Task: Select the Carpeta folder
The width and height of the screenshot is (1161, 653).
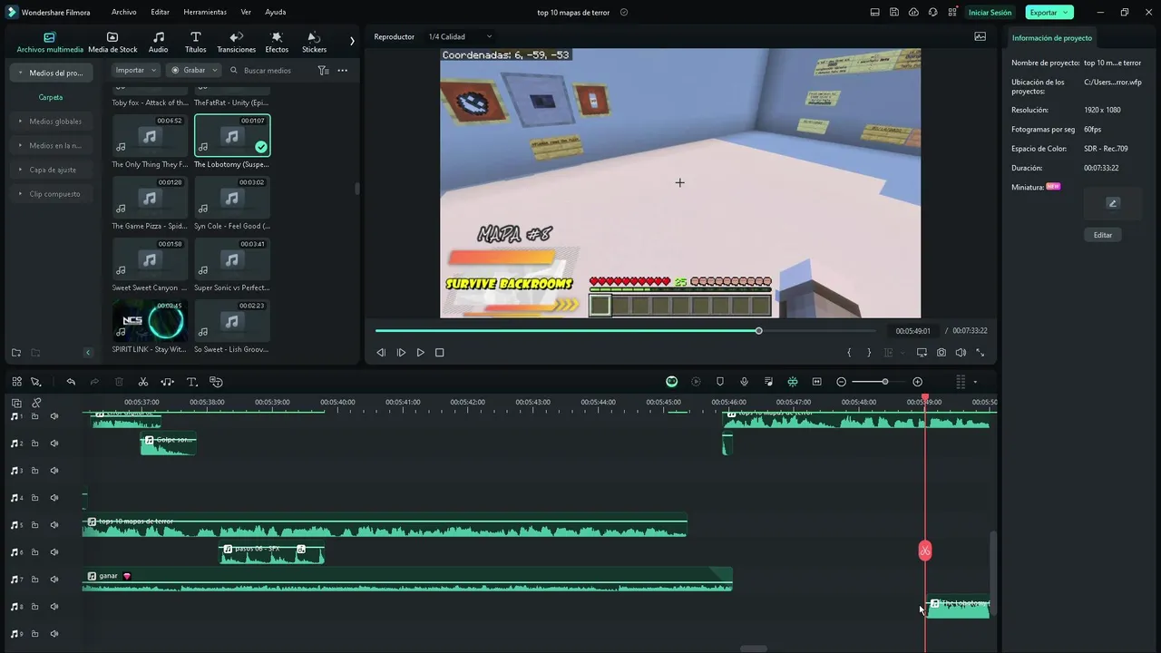Action: (x=50, y=97)
